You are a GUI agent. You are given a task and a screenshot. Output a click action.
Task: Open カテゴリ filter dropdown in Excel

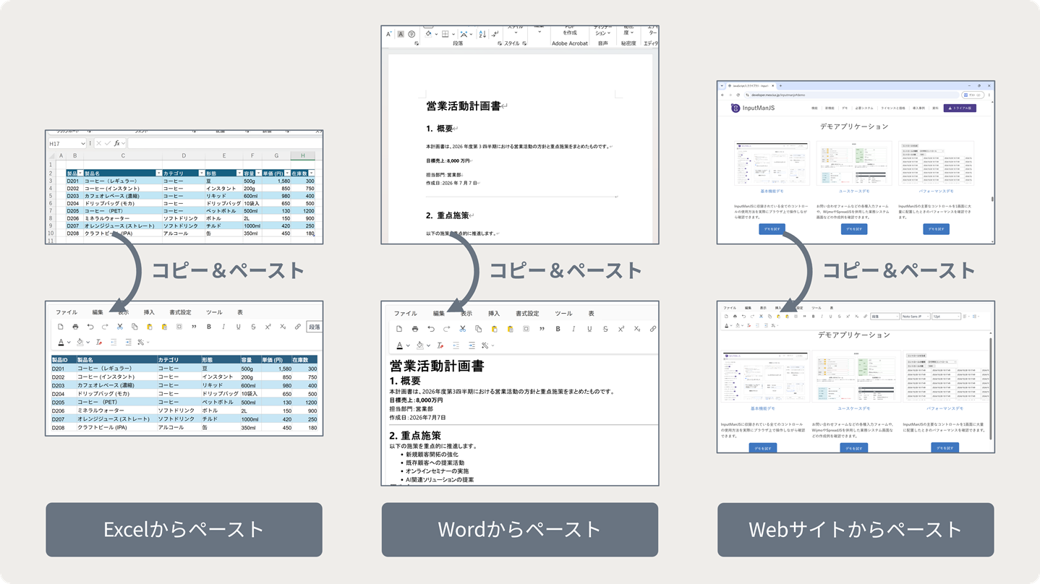(200, 173)
